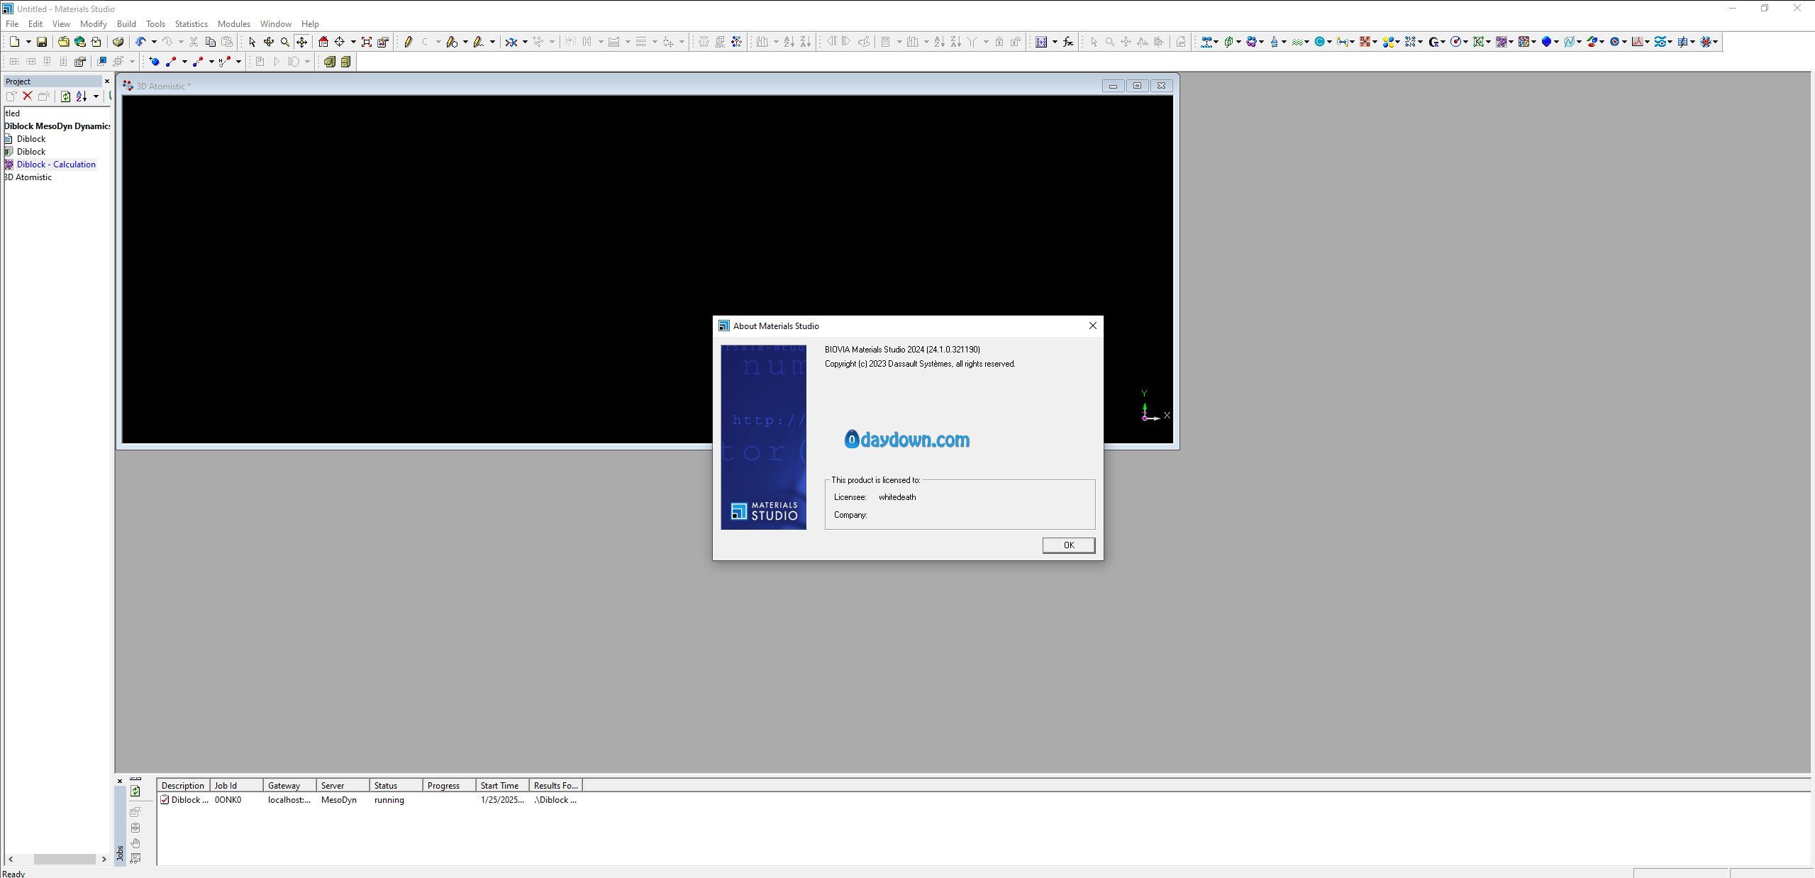The width and height of the screenshot is (1815, 878).
Task: Click the G module icon in modules toolbar
Action: [1434, 42]
